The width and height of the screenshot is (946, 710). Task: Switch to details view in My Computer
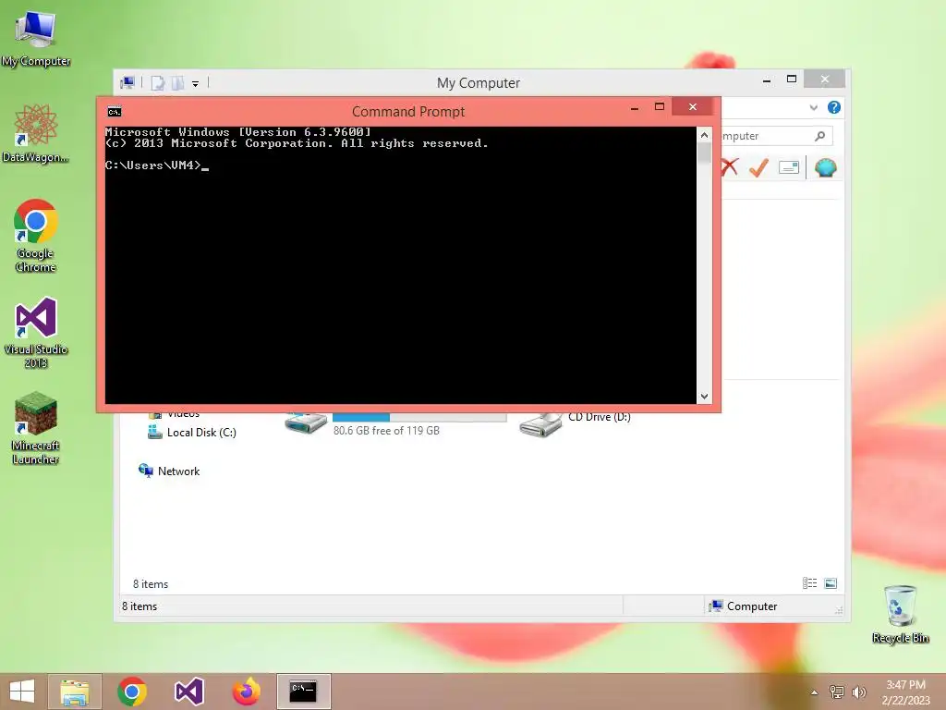tap(809, 582)
